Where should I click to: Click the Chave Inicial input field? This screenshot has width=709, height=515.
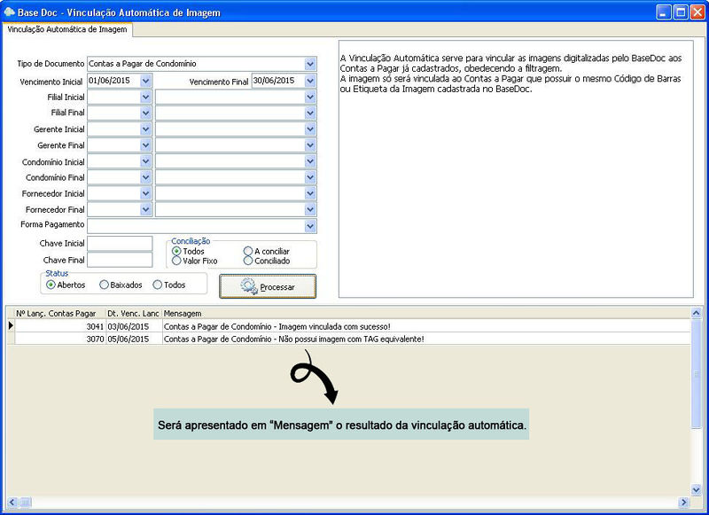(120, 243)
